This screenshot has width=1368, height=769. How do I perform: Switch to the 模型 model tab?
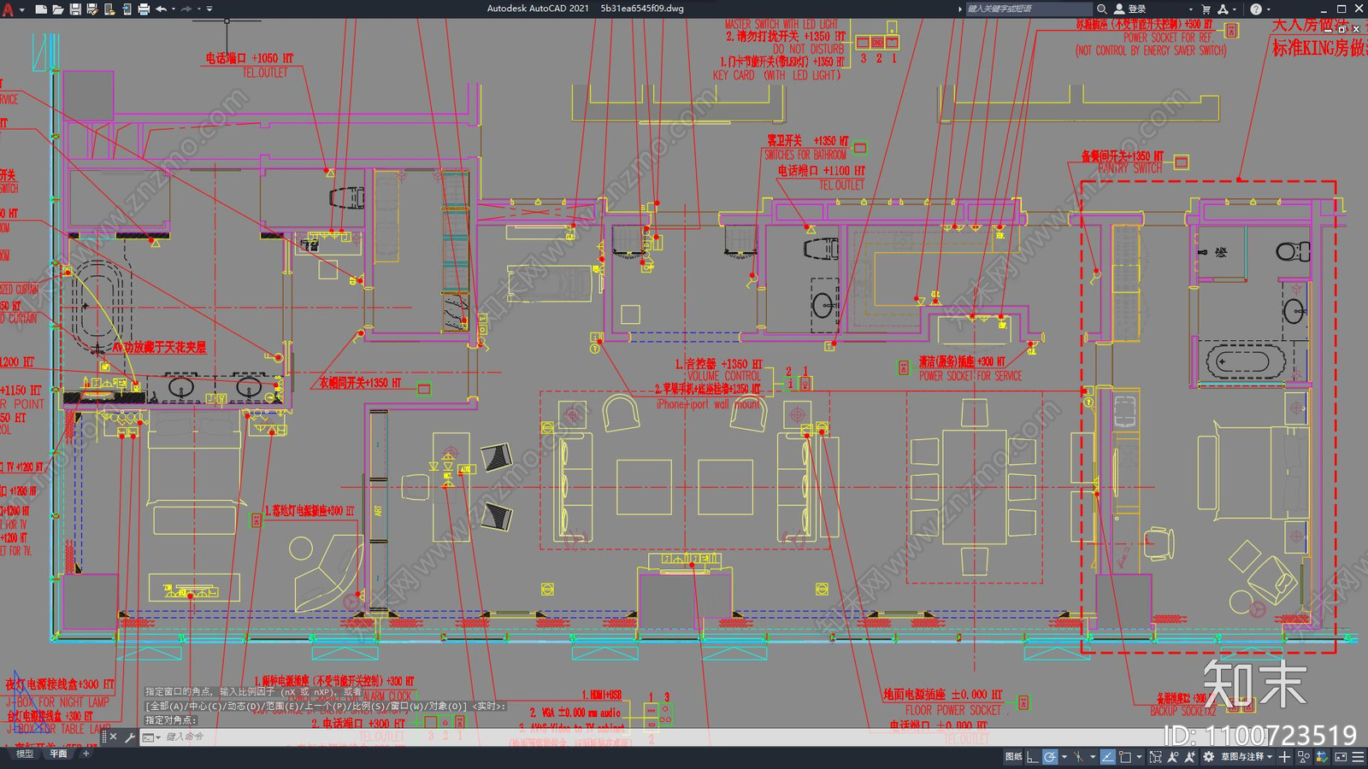coord(25,754)
